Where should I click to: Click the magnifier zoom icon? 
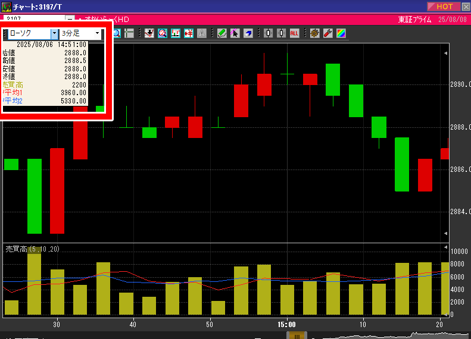point(116,33)
